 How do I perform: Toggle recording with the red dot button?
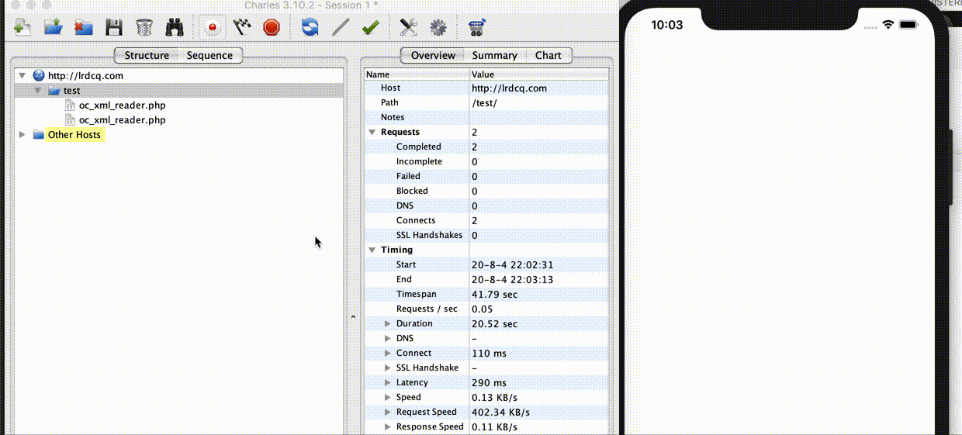212,28
